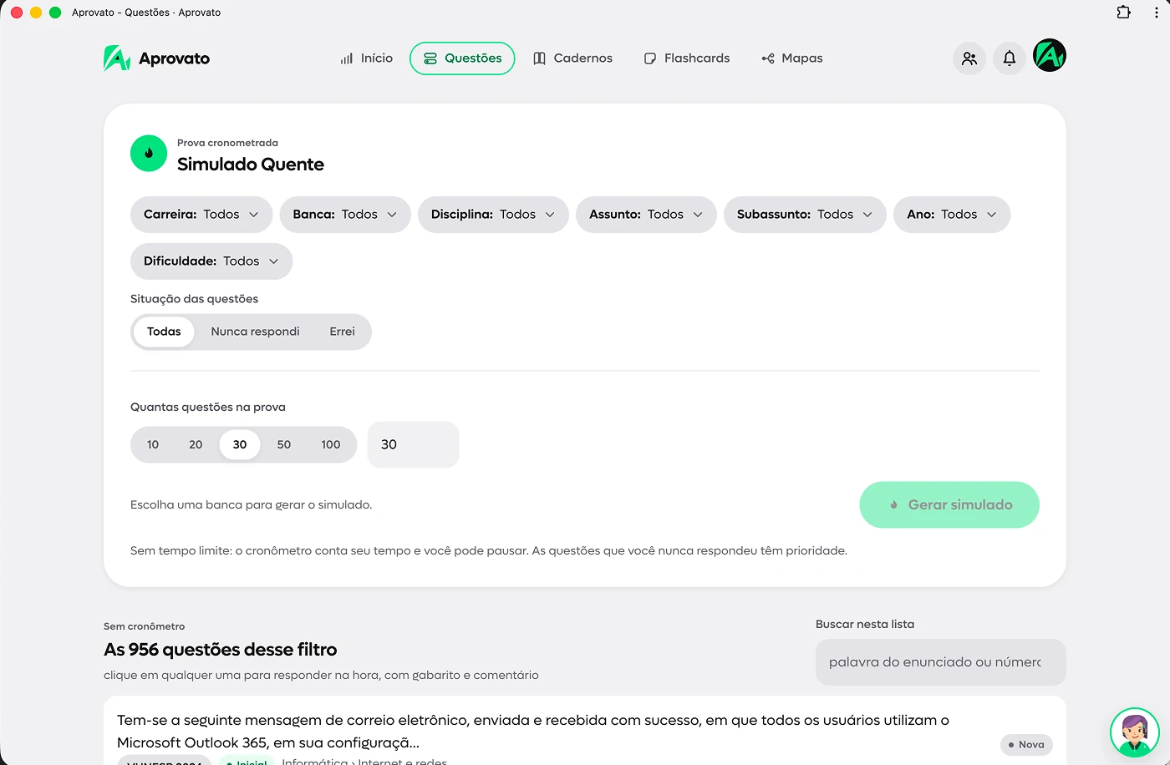Select the Errei status option

pos(342,332)
